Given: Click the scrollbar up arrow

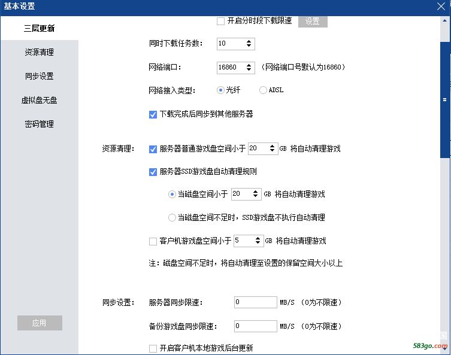Looking at the screenshot, I should click(444, 20).
